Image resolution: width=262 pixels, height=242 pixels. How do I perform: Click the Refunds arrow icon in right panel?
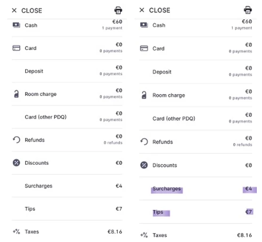pos(144,142)
